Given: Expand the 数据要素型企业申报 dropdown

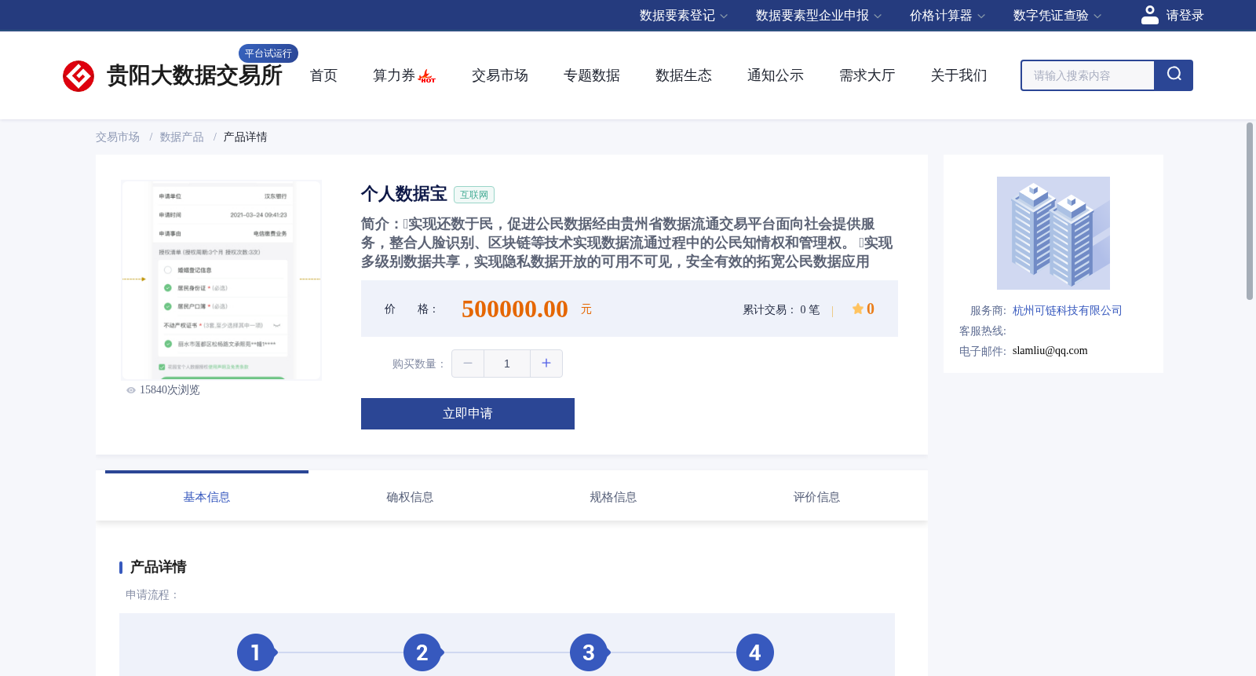Looking at the screenshot, I should [819, 16].
